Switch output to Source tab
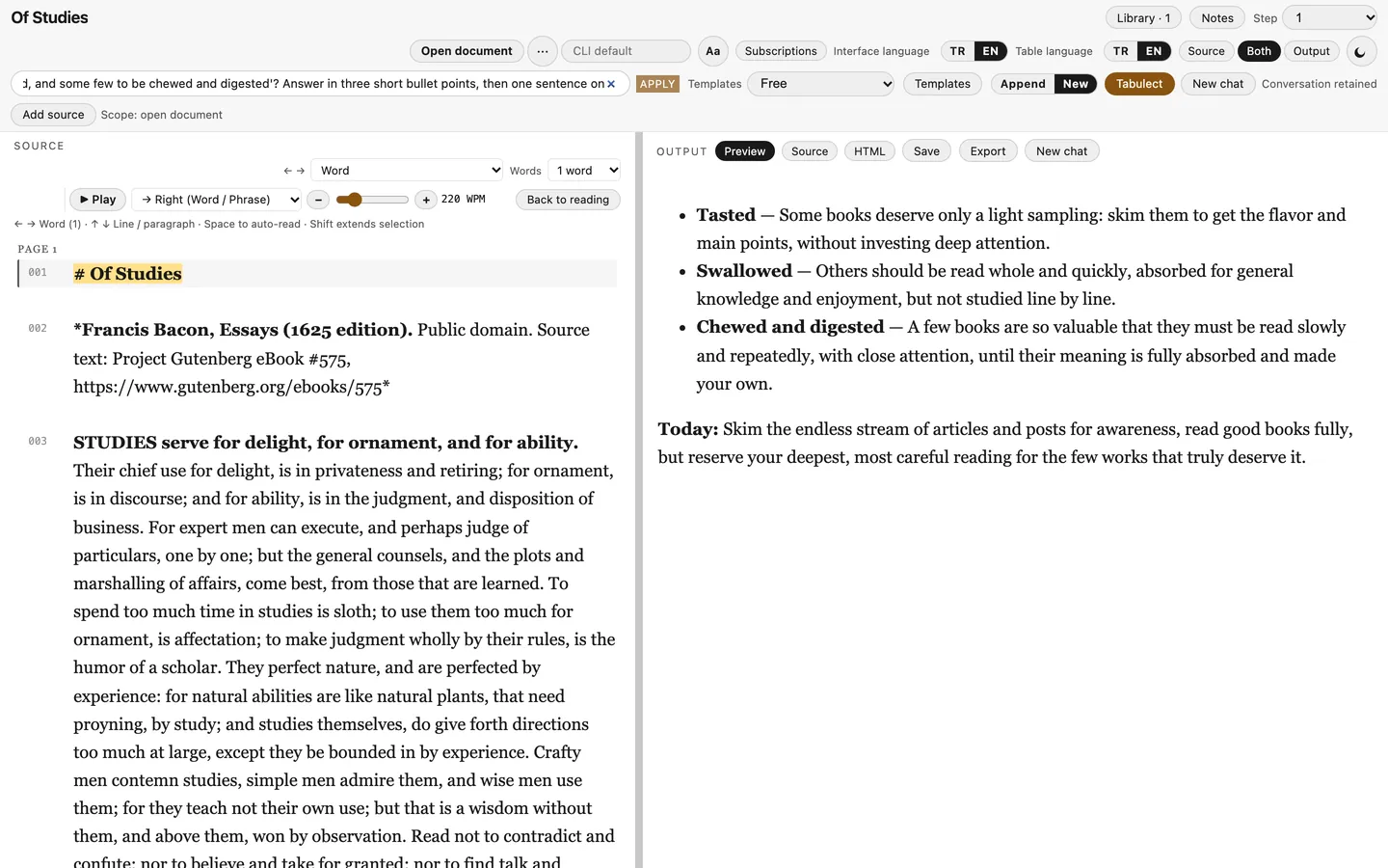Image resolution: width=1388 pixels, height=868 pixels. pyautogui.click(x=810, y=151)
